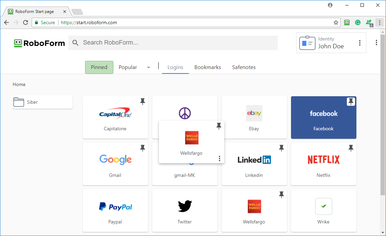Click the Search RoboForm input field
The image size is (386, 236).
[173, 43]
